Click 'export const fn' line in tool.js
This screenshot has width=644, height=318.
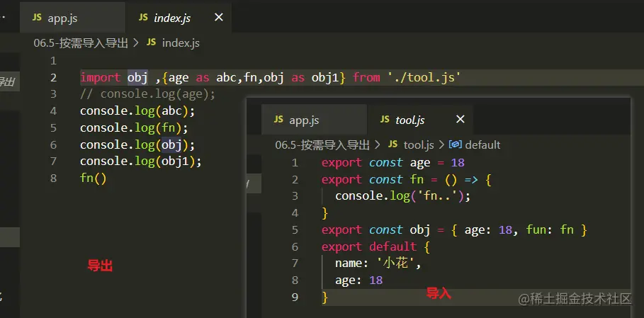pyautogui.click(x=407, y=180)
